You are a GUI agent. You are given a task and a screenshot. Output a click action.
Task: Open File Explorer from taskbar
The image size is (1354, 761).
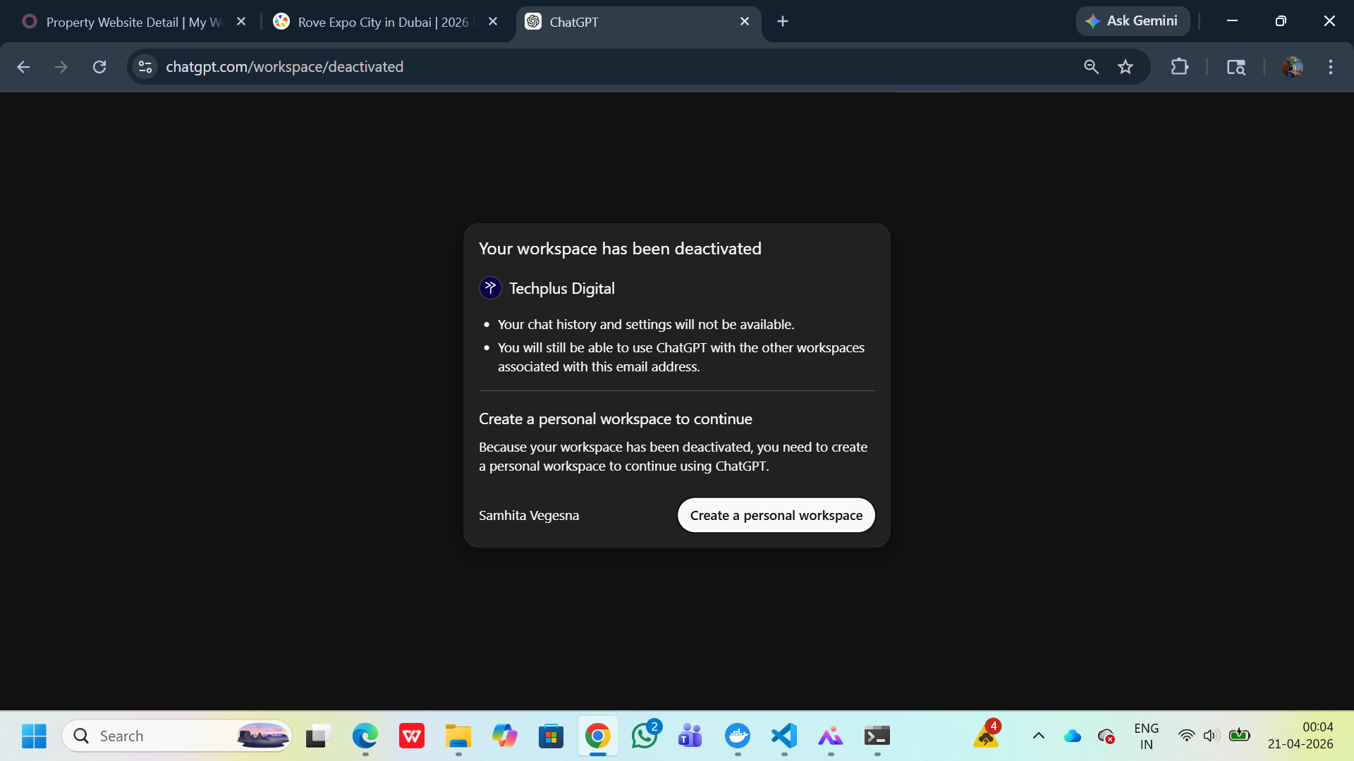click(x=458, y=736)
